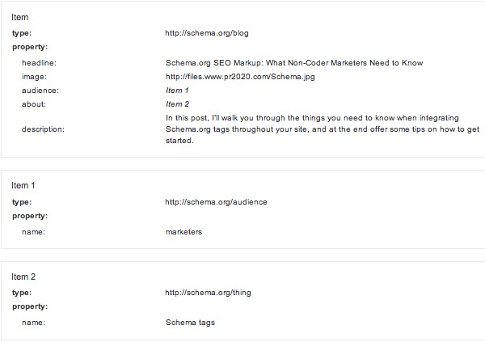Click the top 'Item' section heading
The image size is (485, 342).
[x=19, y=17]
